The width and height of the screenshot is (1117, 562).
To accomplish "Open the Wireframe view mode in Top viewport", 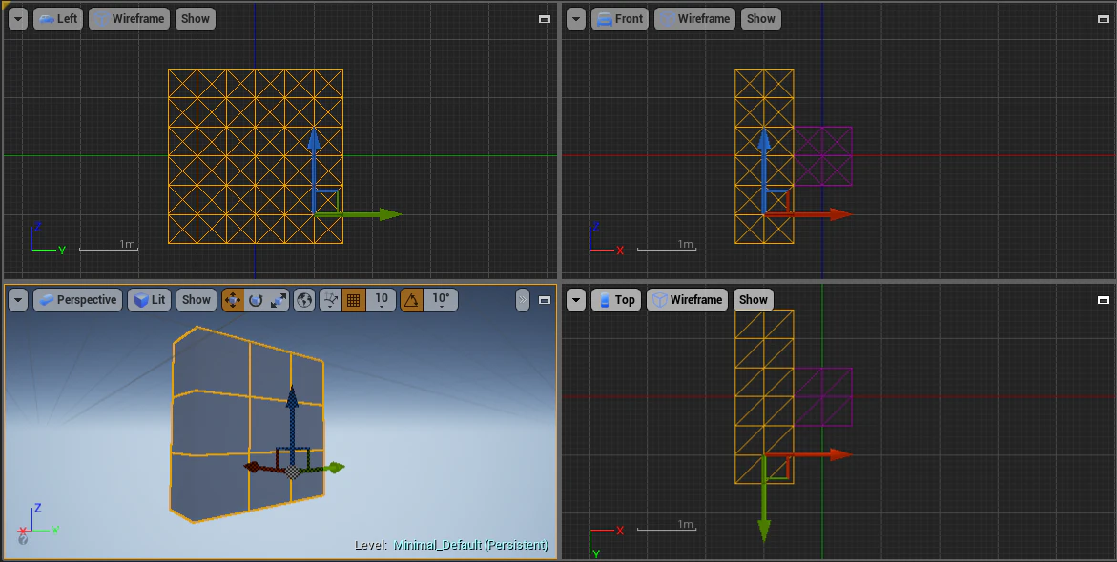I will 687,299.
